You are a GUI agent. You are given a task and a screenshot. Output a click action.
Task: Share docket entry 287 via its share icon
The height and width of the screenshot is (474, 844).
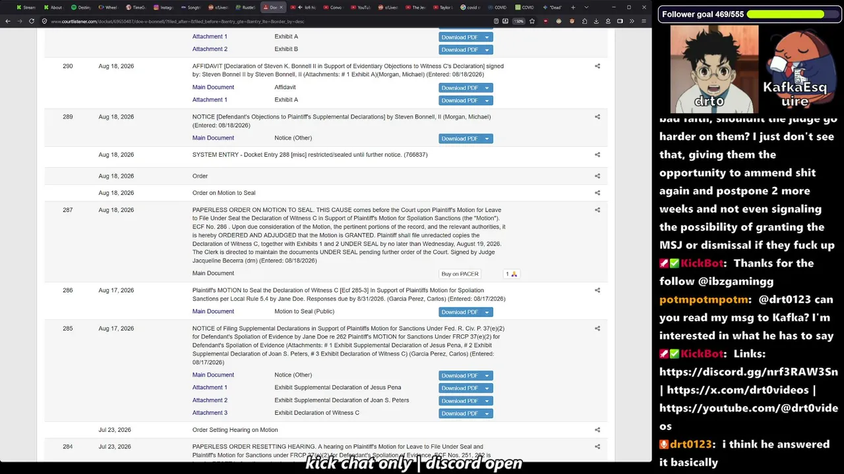click(x=597, y=210)
